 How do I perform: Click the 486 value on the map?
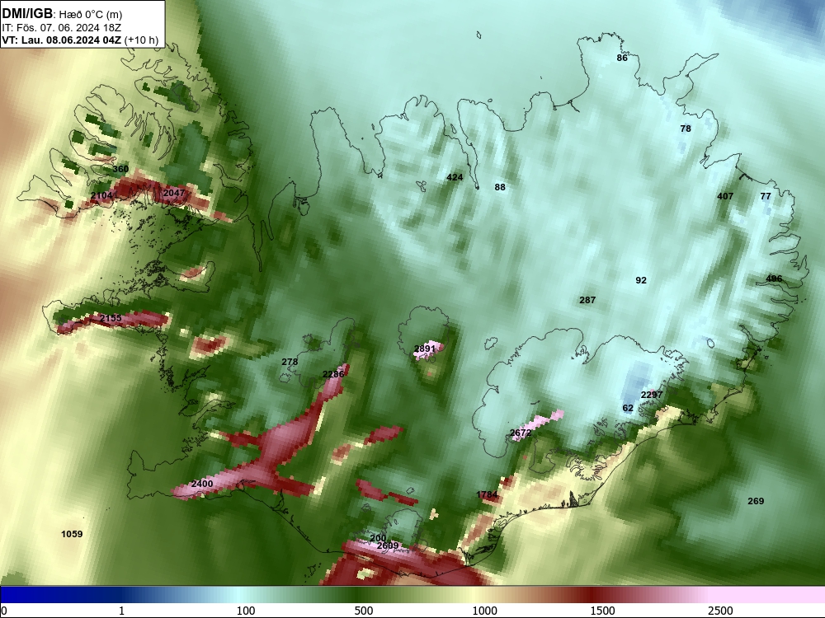tap(774, 279)
